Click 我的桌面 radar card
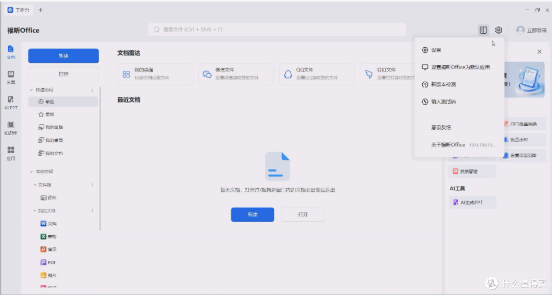The width and height of the screenshot is (552, 295). point(155,74)
